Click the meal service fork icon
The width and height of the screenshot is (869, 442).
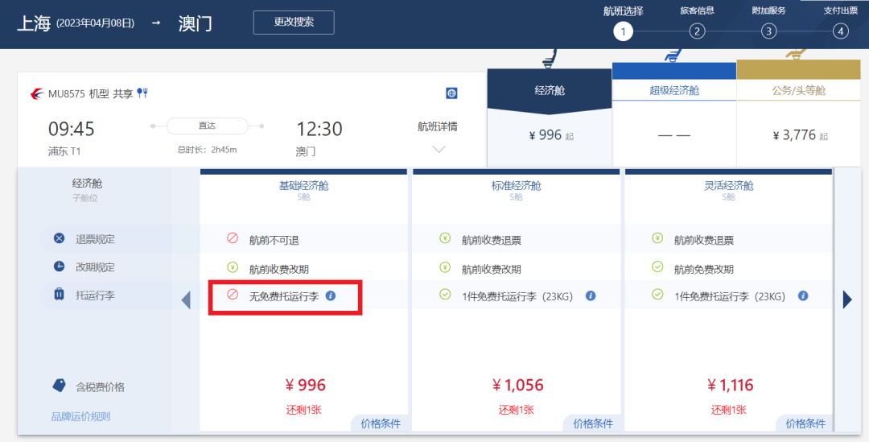click(x=142, y=93)
